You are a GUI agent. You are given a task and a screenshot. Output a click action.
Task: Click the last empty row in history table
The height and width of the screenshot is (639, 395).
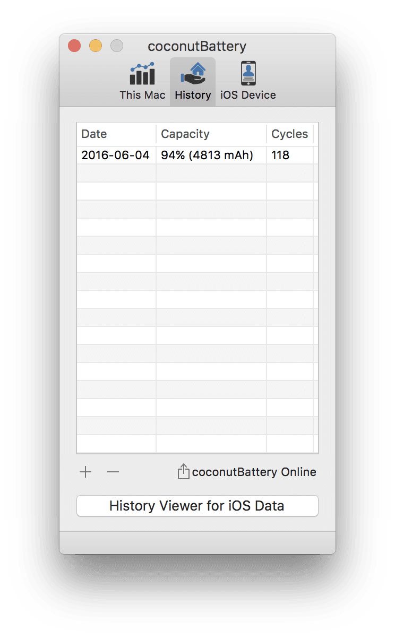[x=196, y=444]
